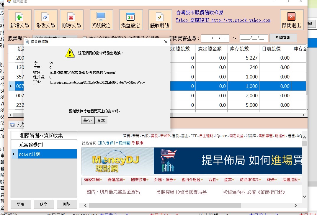The image size is (317, 215).
Task: Click the 目前股價 column header
Action: tap(275, 49)
